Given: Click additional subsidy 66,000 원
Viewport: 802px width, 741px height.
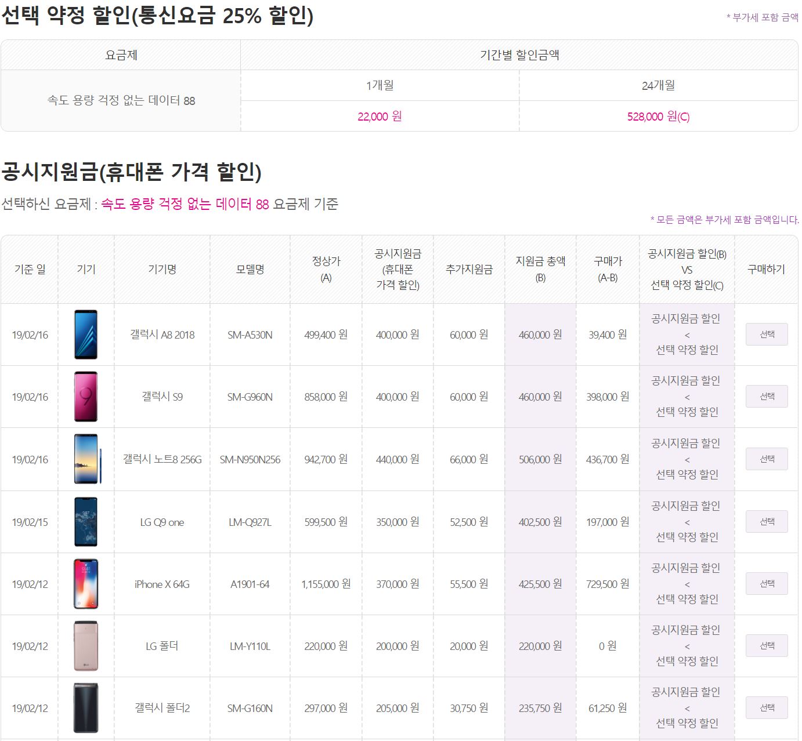Looking at the screenshot, I should click(x=469, y=459).
